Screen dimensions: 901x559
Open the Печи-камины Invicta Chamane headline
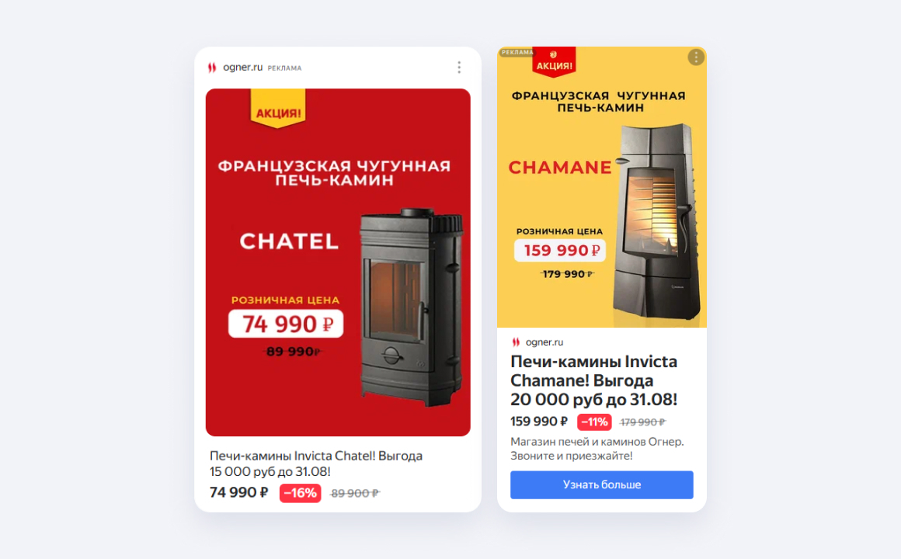(x=594, y=380)
